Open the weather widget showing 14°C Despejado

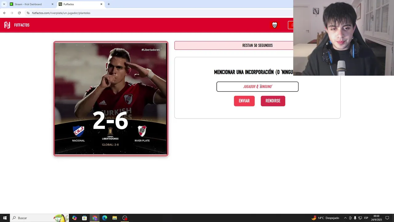pyautogui.click(x=325, y=218)
